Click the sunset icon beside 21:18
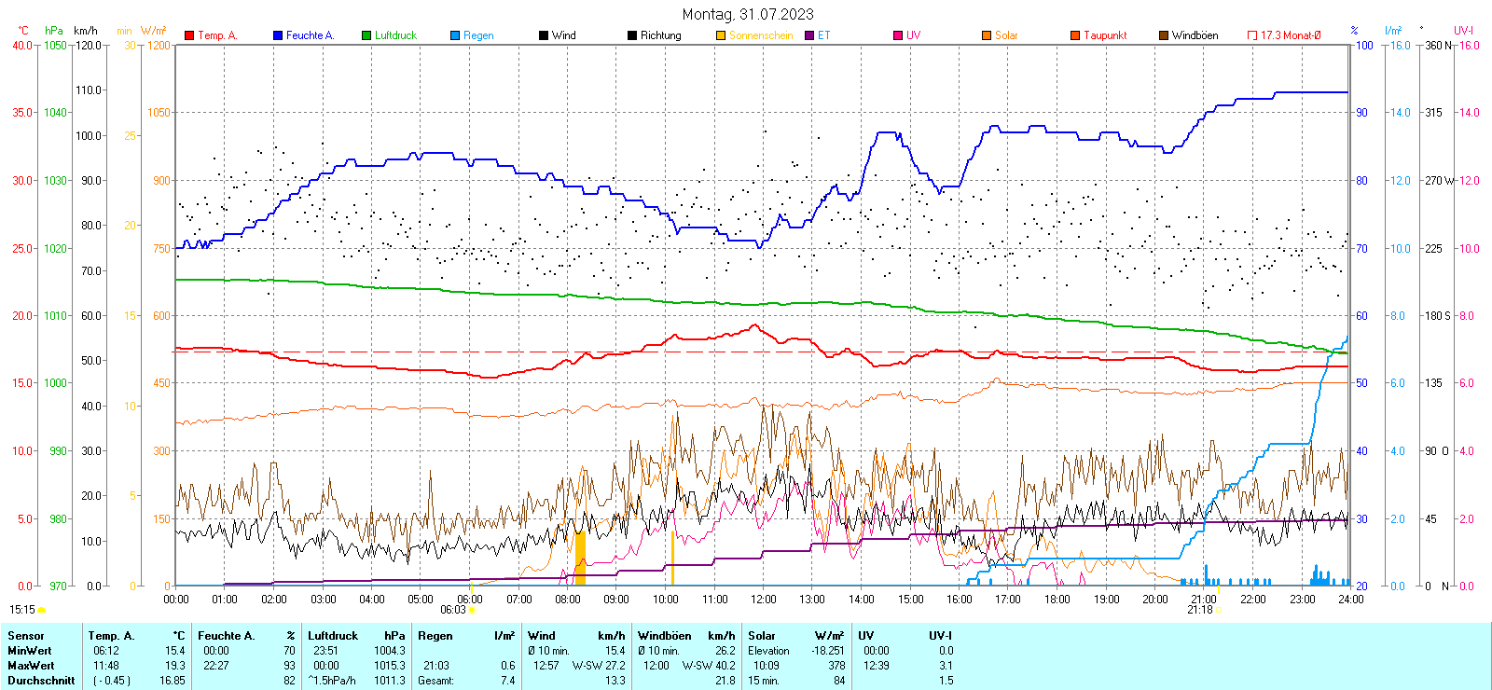This screenshot has height=690, width=1492. (x=1219, y=610)
